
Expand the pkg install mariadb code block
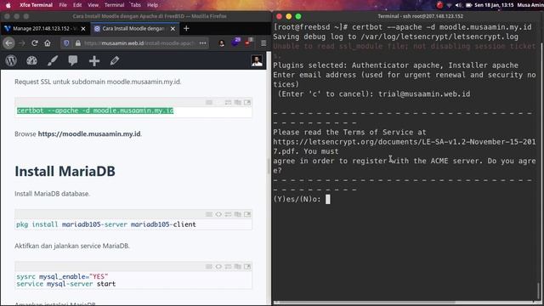pos(218,214)
